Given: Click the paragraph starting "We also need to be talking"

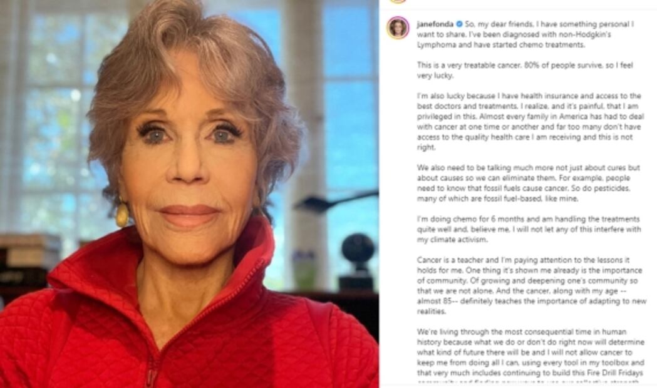Looking at the screenshot, I should [528, 183].
